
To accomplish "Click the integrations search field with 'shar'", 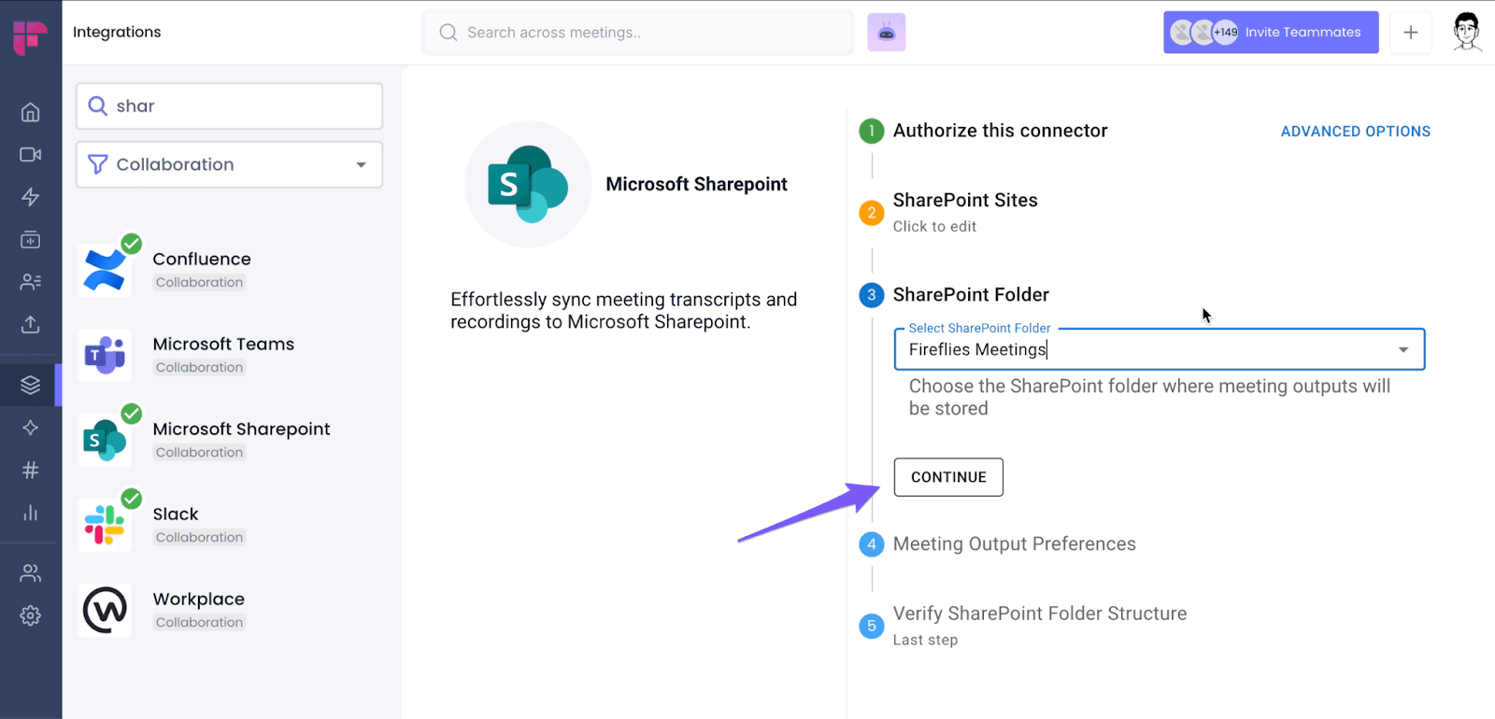I will (229, 106).
